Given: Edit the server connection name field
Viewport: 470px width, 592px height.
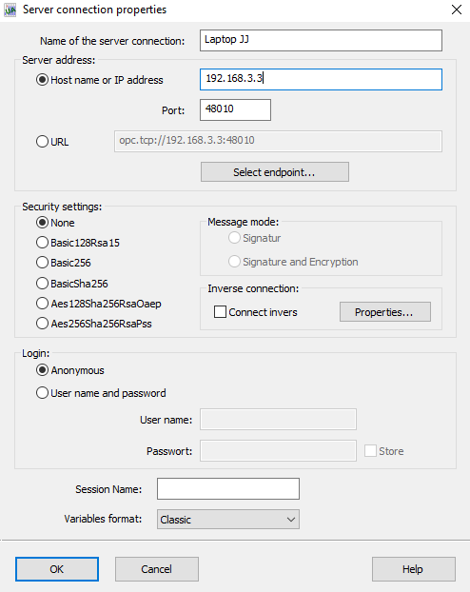Looking at the screenshot, I should click(x=321, y=40).
